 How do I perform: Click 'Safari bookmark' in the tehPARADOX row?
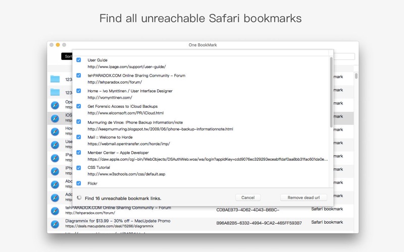pos(327,209)
